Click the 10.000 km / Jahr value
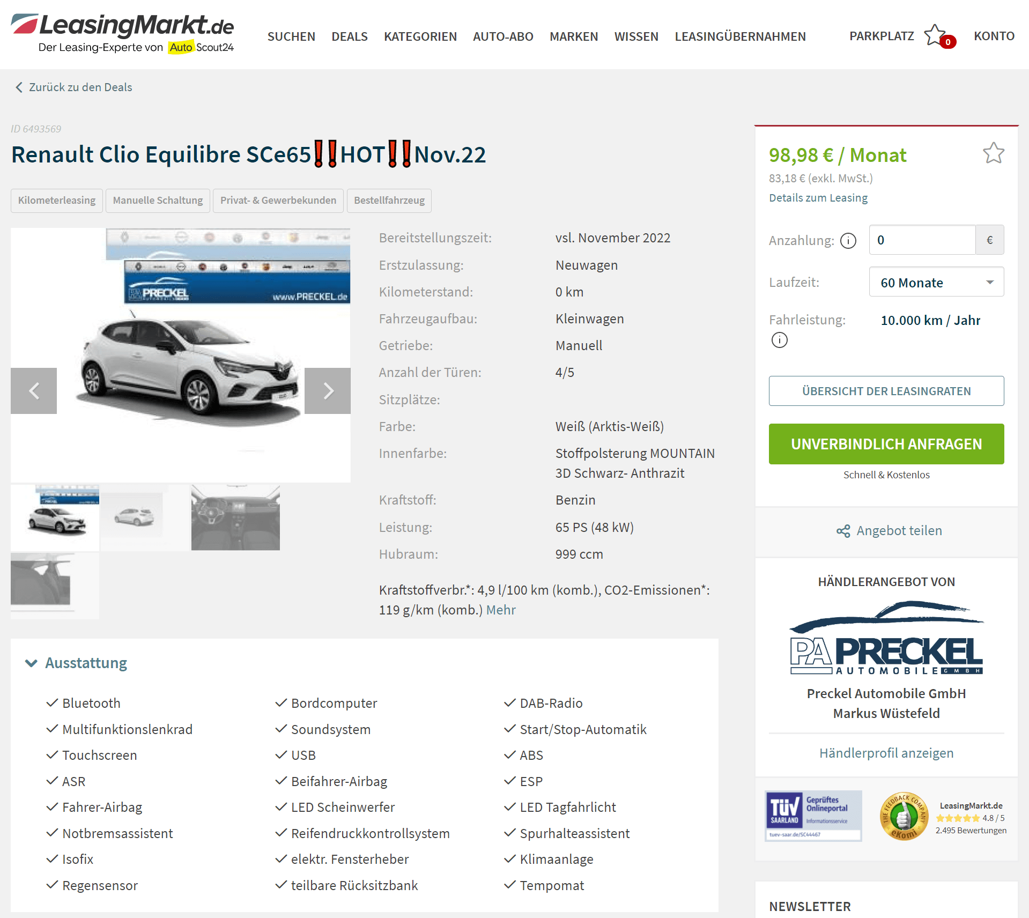This screenshot has height=918, width=1029. (x=930, y=321)
